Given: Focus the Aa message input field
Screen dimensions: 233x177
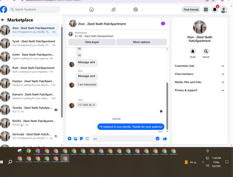Looking at the screenshot, I should (x=123, y=138).
